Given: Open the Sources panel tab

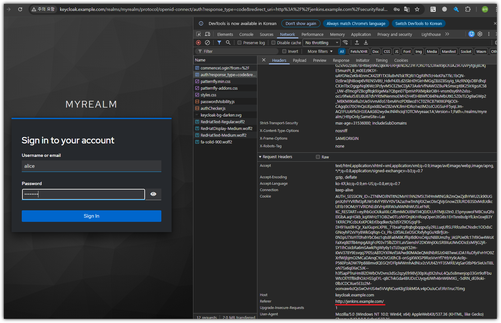Looking at the screenshot, I should [267, 34].
